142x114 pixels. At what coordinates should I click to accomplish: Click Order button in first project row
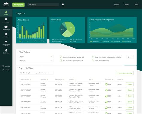pyautogui.click(x=130, y=84)
